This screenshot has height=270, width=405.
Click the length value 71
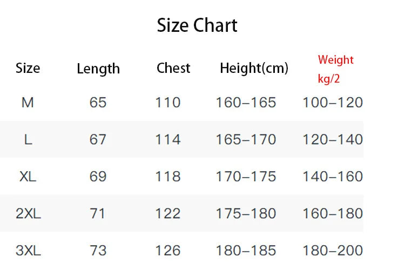(97, 214)
